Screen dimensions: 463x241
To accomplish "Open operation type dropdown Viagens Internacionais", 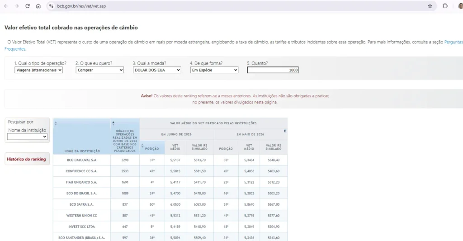I will (x=38, y=70).
